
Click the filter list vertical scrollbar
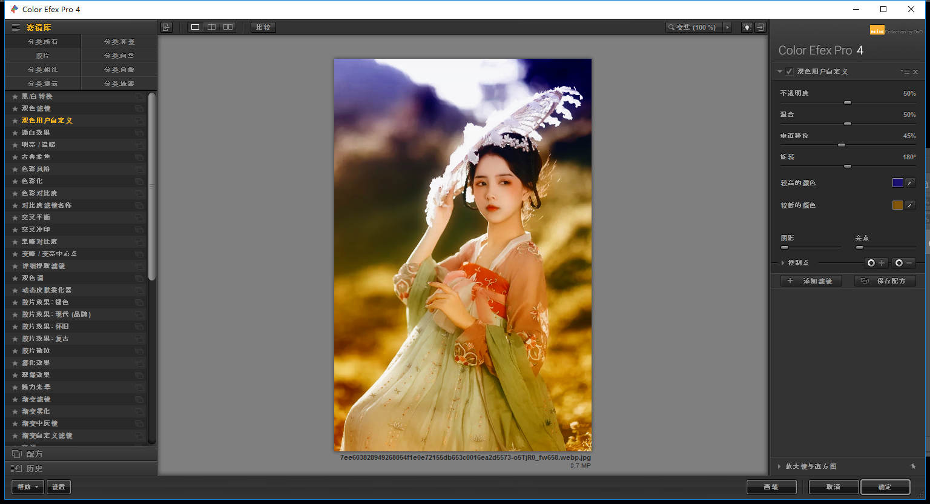(152, 187)
